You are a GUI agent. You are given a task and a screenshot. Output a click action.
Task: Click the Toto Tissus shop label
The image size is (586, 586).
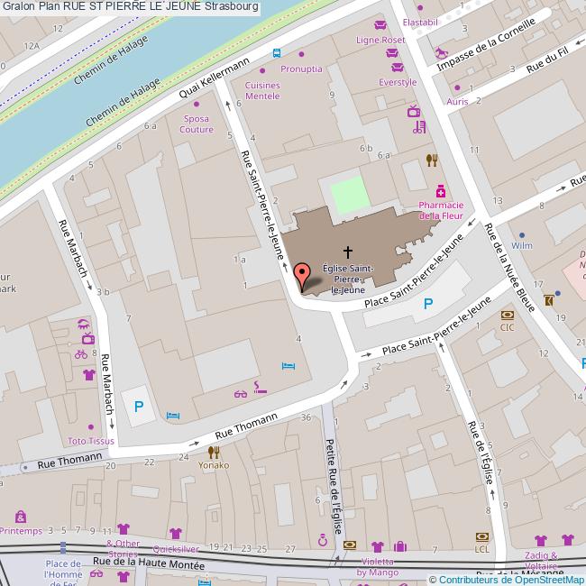click(91, 441)
